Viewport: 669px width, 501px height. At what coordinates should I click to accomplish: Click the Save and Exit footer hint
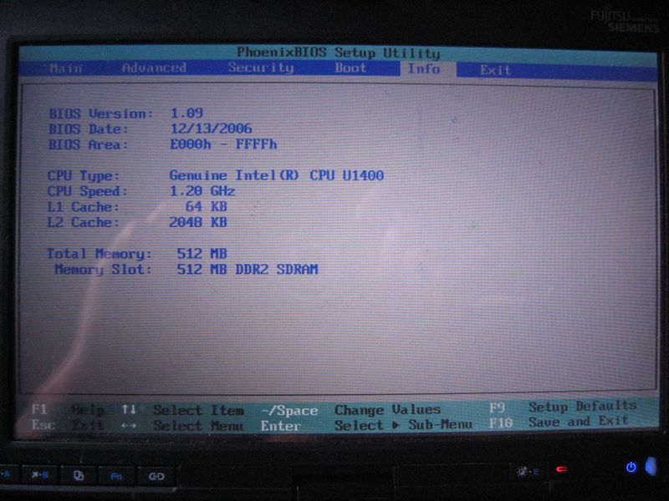[579, 422]
